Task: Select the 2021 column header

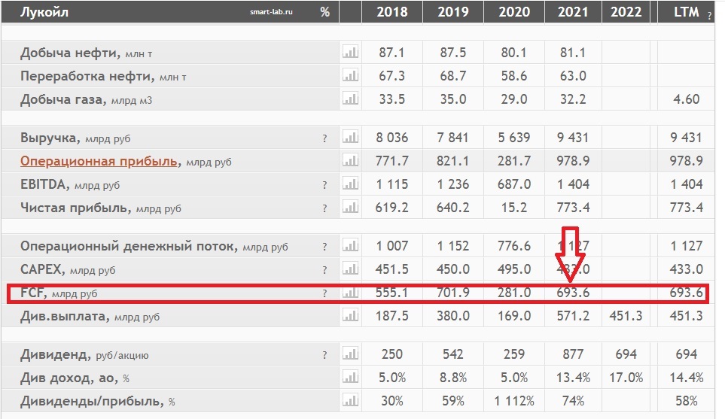Action: tap(572, 12)
